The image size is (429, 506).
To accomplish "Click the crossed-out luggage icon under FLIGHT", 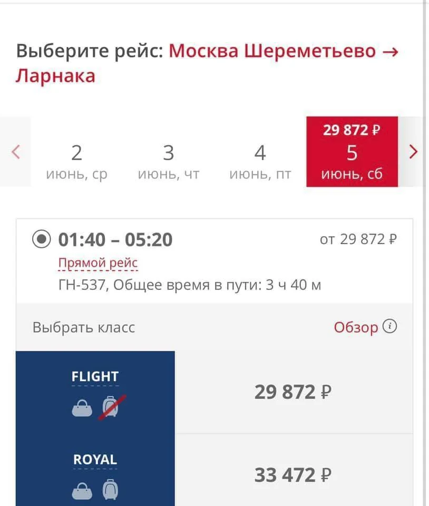I will (x=111, y=408).
